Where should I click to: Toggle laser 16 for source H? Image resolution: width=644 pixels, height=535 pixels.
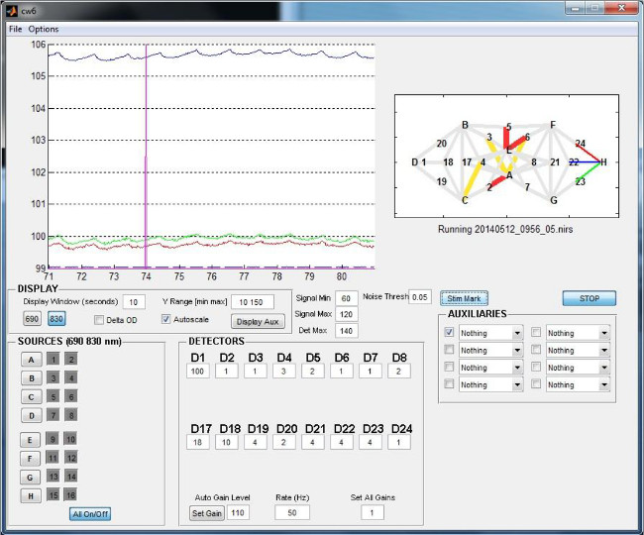point(70,494)
